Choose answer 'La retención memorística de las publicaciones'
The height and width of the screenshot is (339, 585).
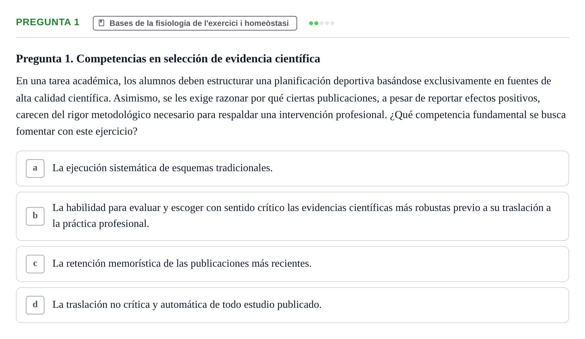[x=292, y=264]
